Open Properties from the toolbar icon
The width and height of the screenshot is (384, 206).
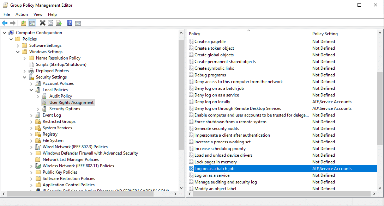tap(51, 23)
